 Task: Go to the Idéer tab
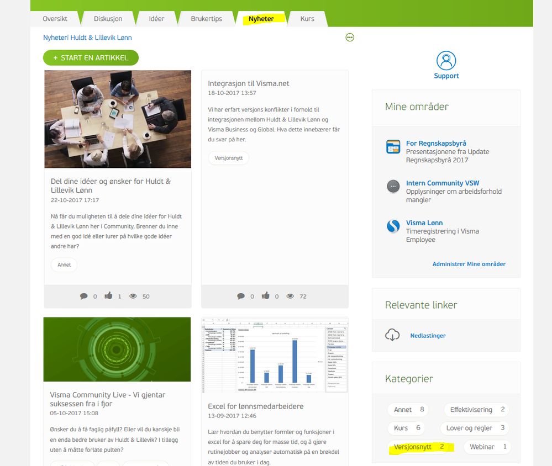(157, 19)
